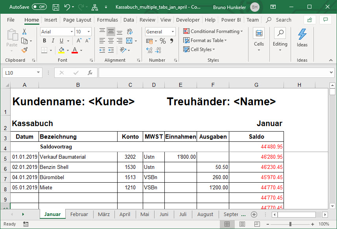Click the percent style icon
This screenshot has height=229, width=337.
point(162,41)
